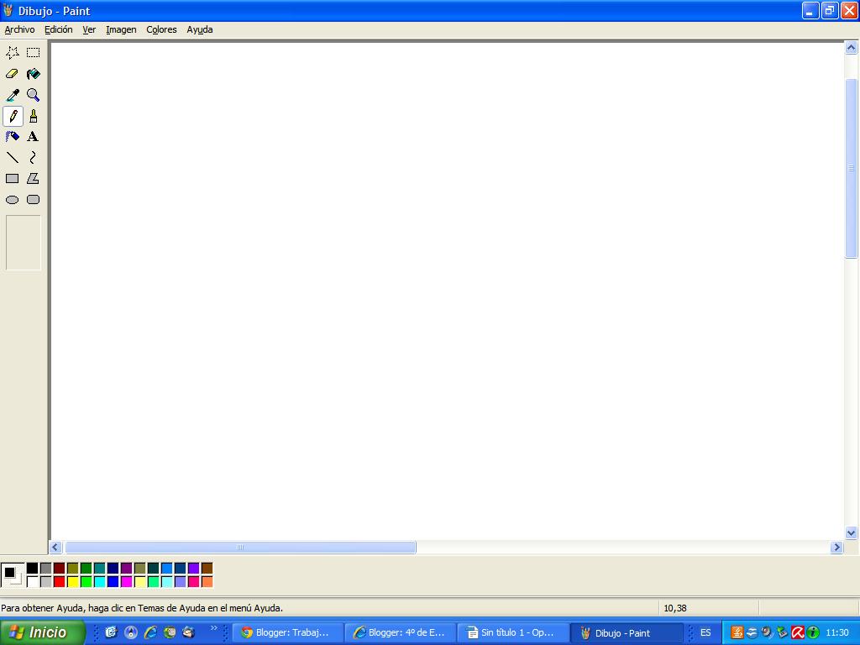The image size is (860, 645).
Task: Click the 10,38 cursor coordinates in status bar
Action: [x=675, y=608]
